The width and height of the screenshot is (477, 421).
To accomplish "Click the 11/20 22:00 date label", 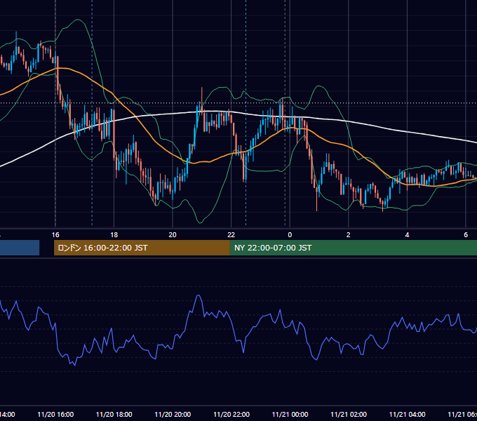I will (x=231, y=415).
